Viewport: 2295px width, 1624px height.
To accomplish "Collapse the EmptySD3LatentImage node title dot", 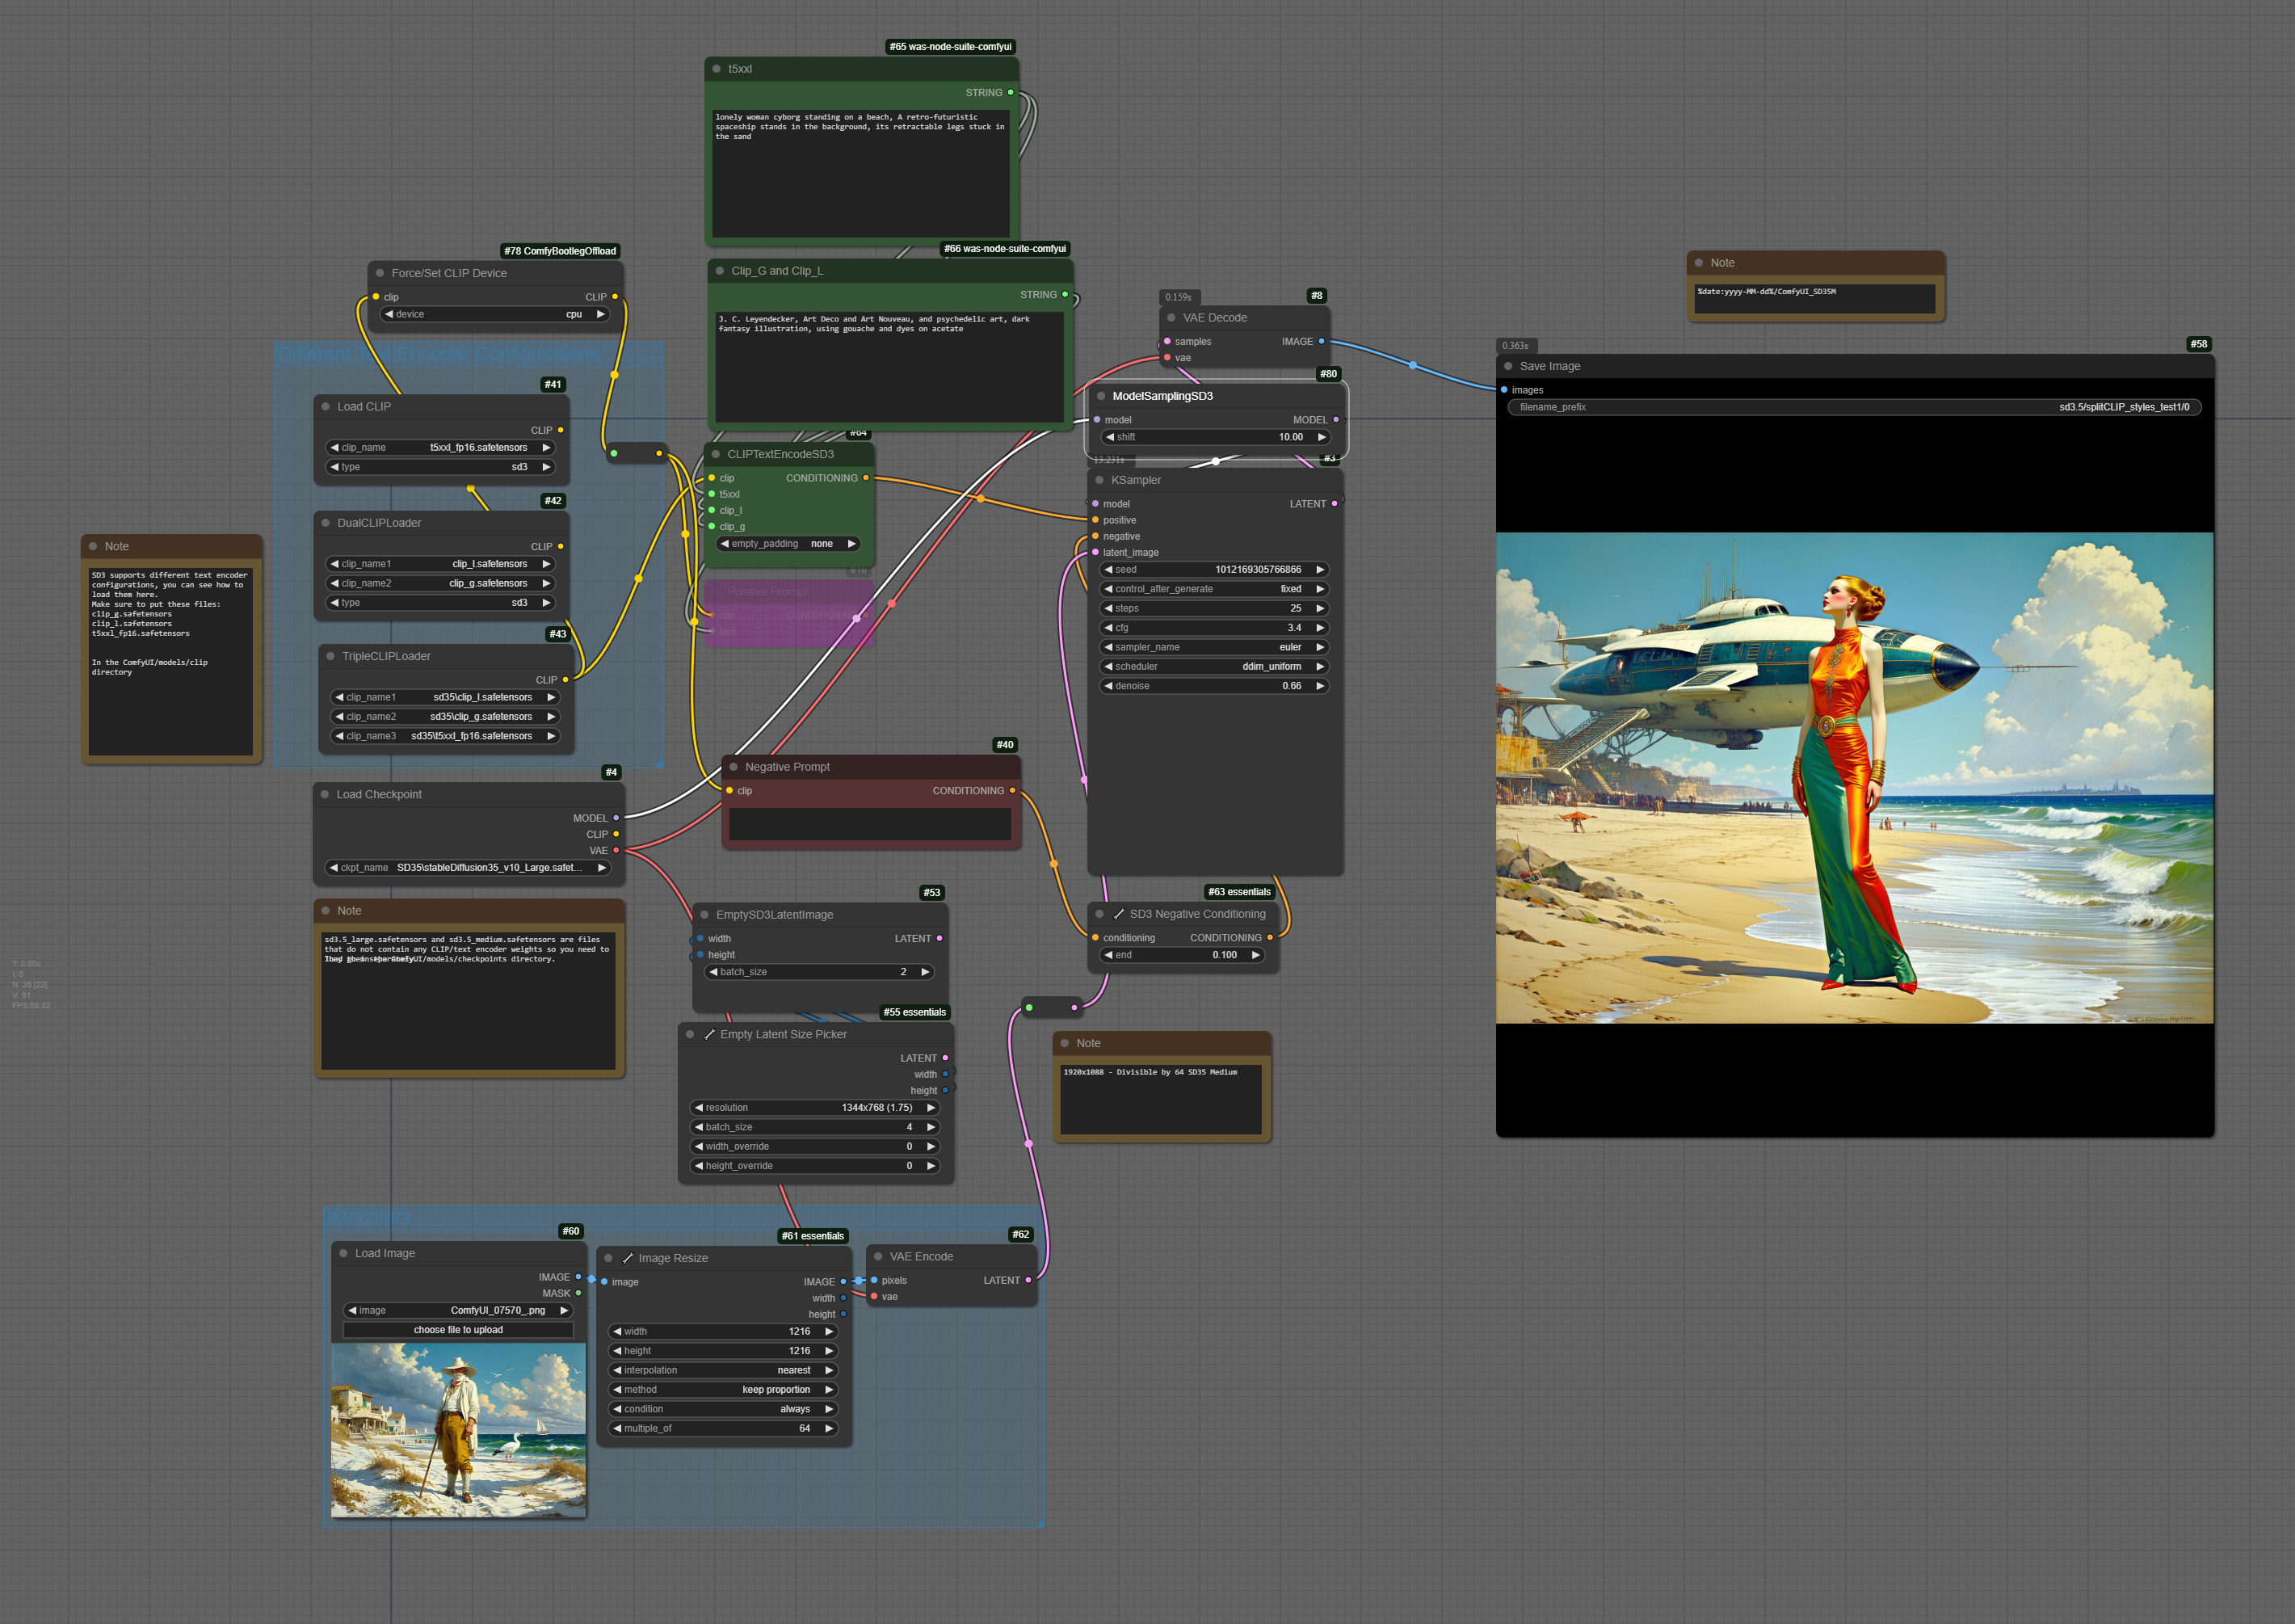I will pos(704,915).
